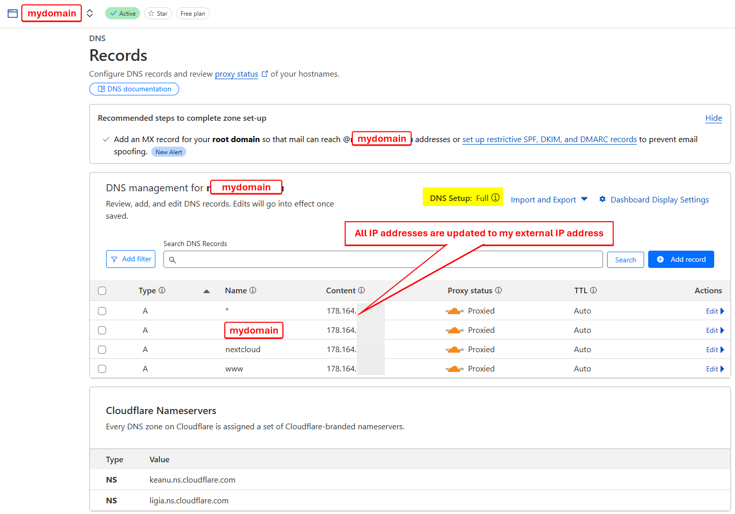Expand Edit for the * record
The width and height of the screenshot is (735, 514).
715,311
